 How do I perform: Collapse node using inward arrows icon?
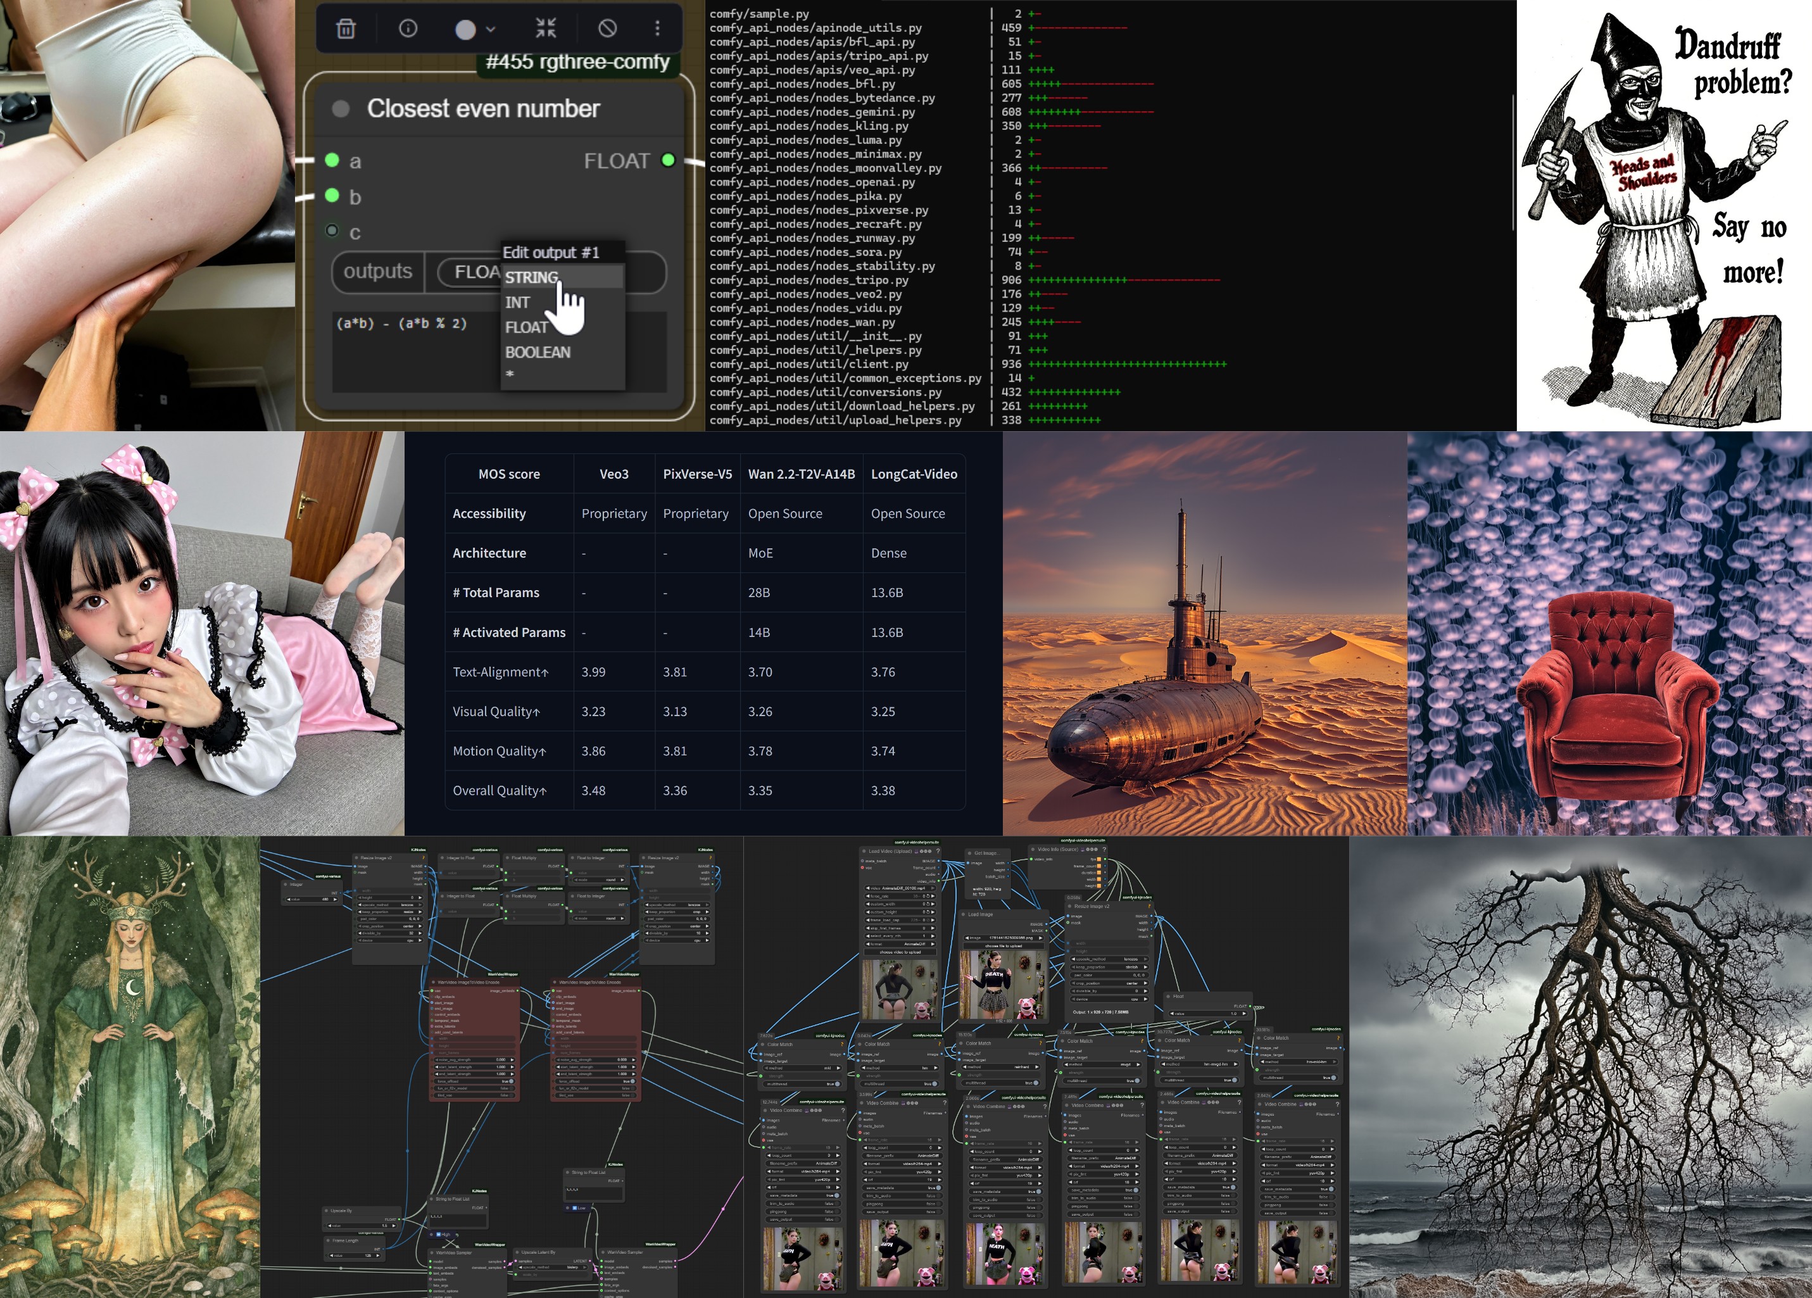tap(546, 28)
